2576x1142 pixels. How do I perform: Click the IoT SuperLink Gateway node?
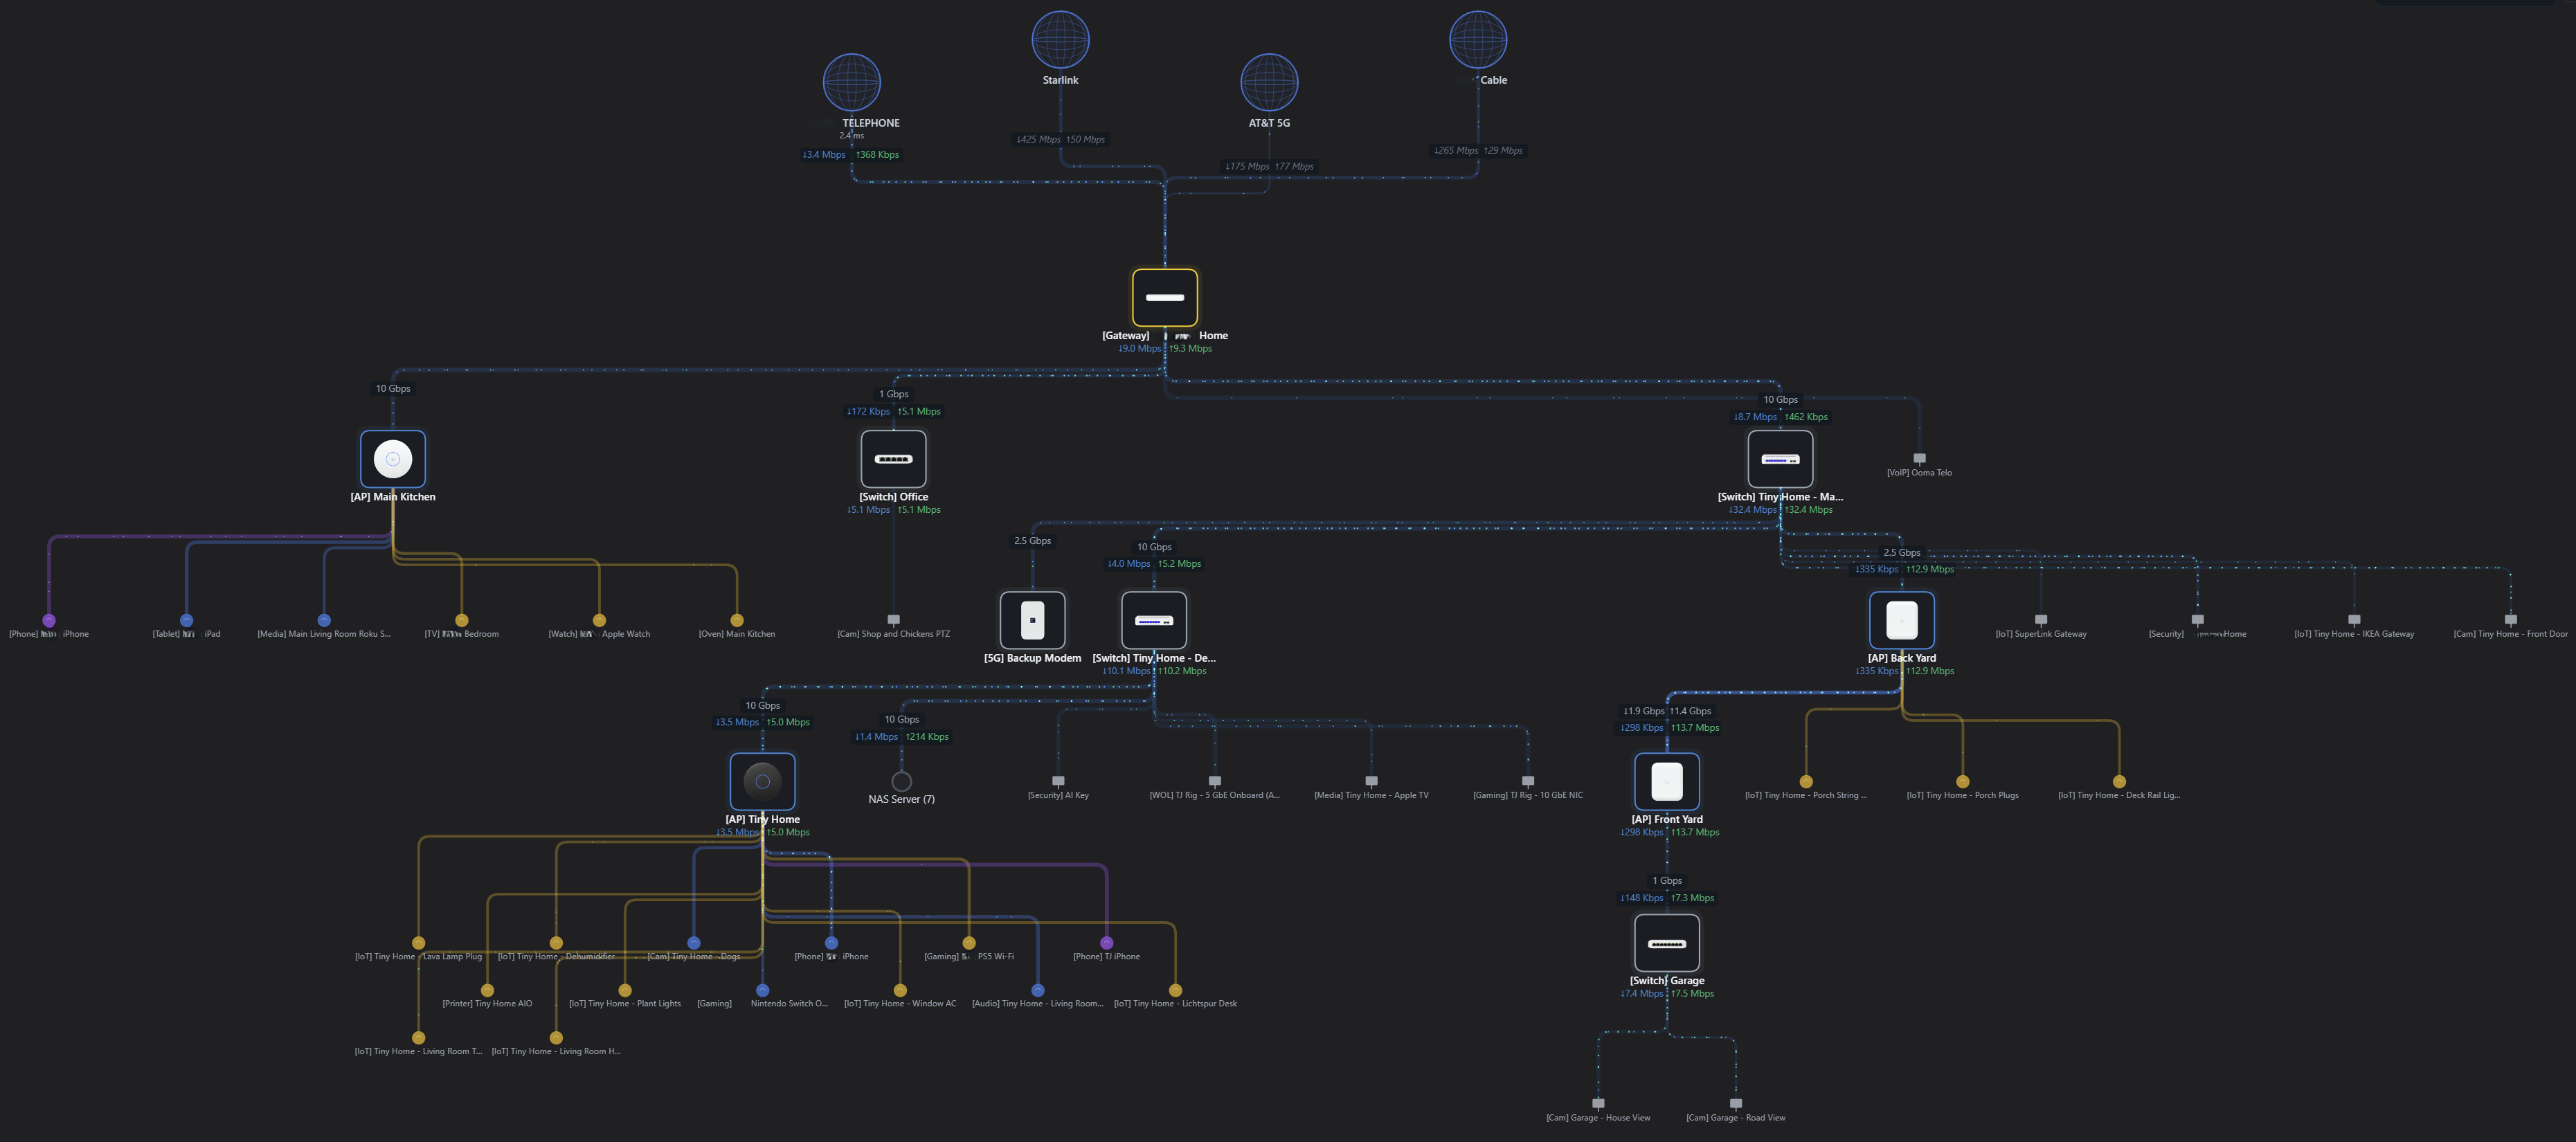tap(2041, 620)
